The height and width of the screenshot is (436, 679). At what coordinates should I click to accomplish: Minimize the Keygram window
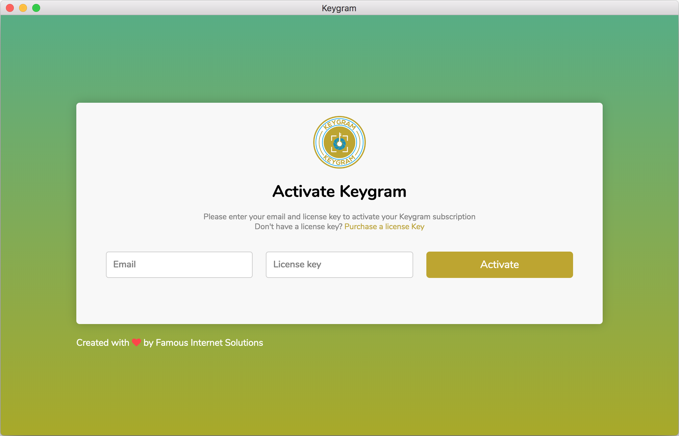[23, 8]
